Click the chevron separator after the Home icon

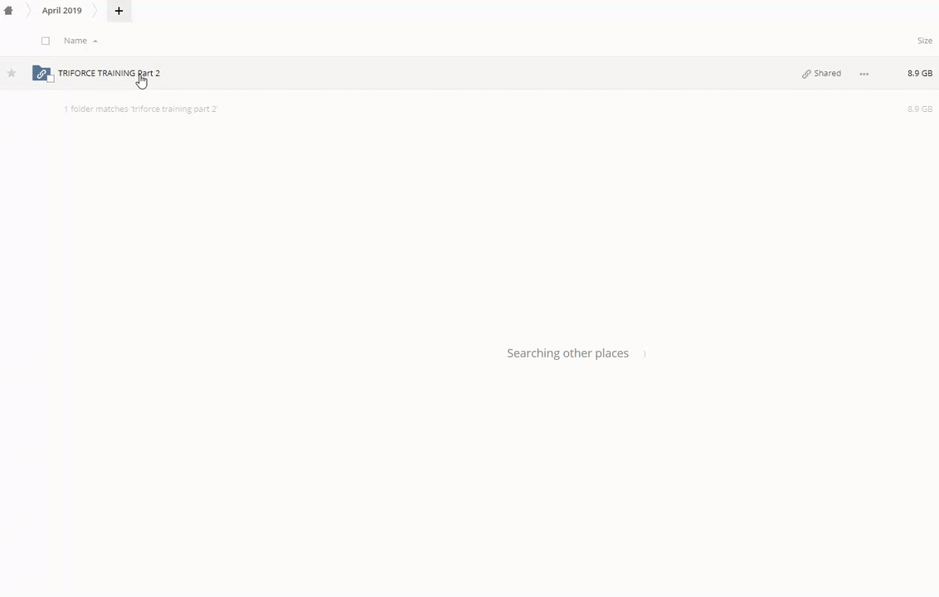click(27, 11)
